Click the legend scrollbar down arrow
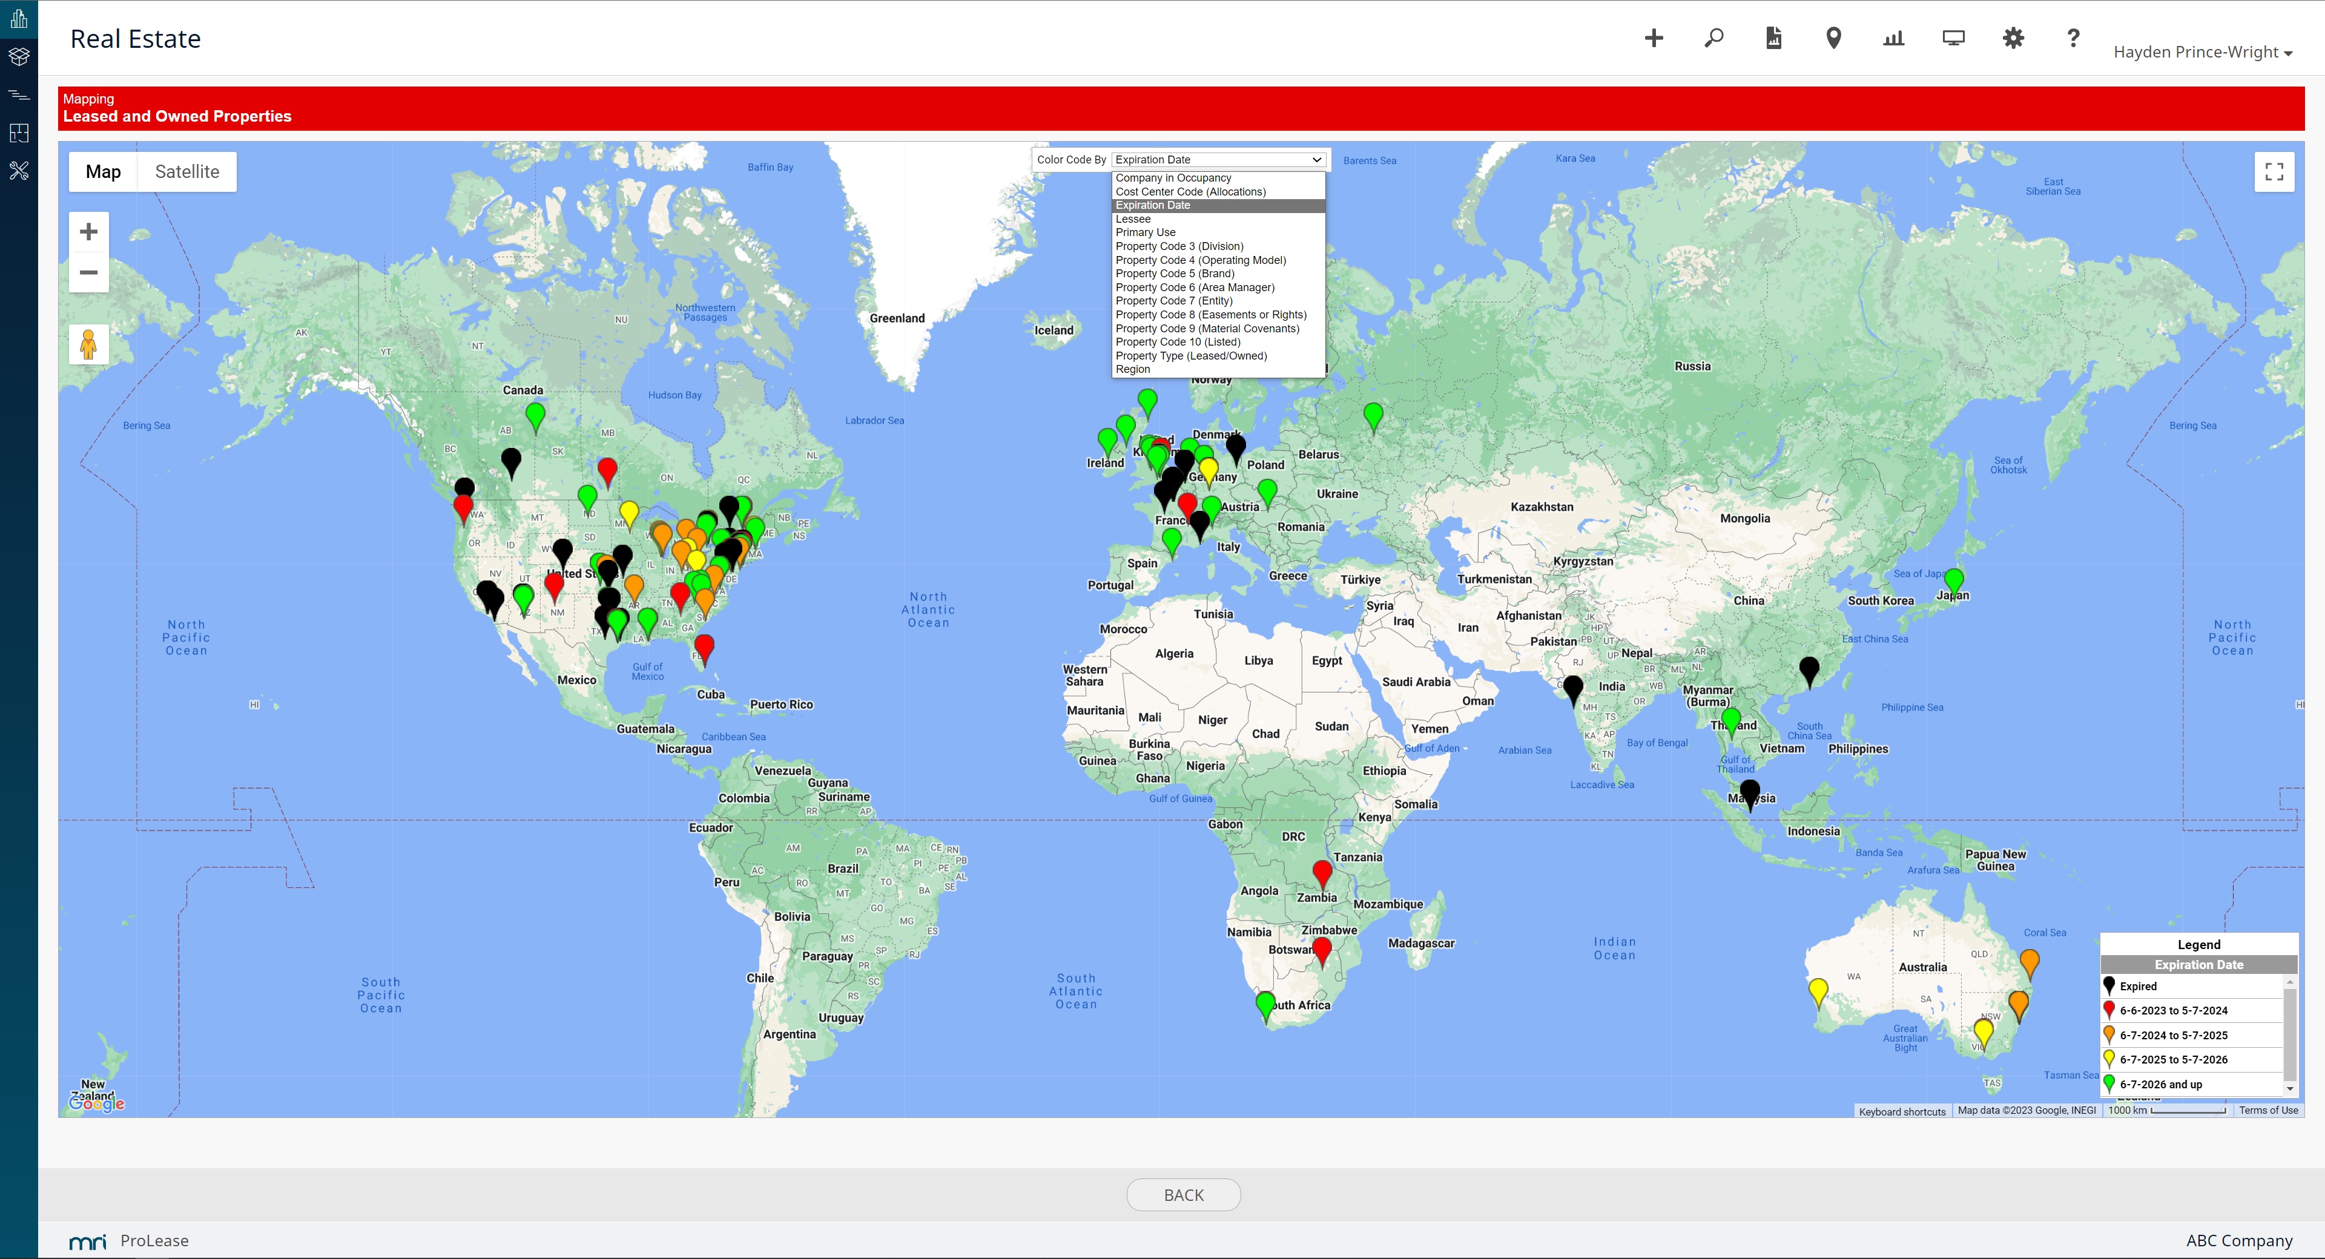This screenshot has height=1259, width=2325. point(2290,1088)
